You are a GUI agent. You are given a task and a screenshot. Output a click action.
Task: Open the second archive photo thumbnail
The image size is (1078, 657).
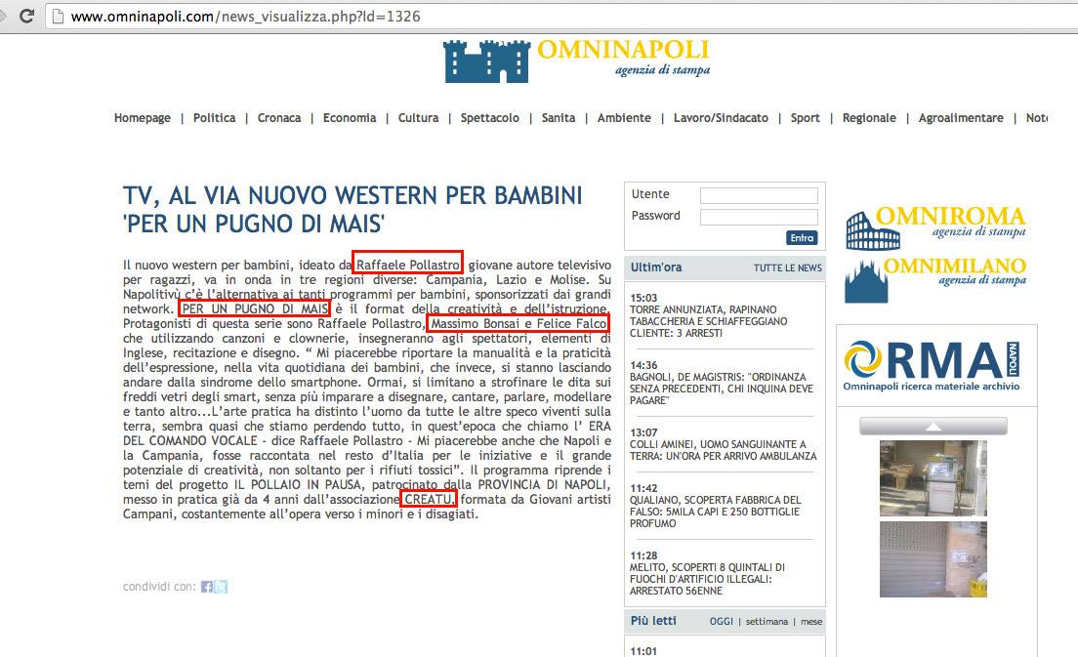pyautogui.click(x=933, y=559)
